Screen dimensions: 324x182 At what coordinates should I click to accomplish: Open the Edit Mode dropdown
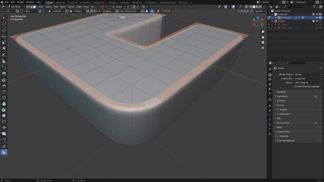click(16, 7)
